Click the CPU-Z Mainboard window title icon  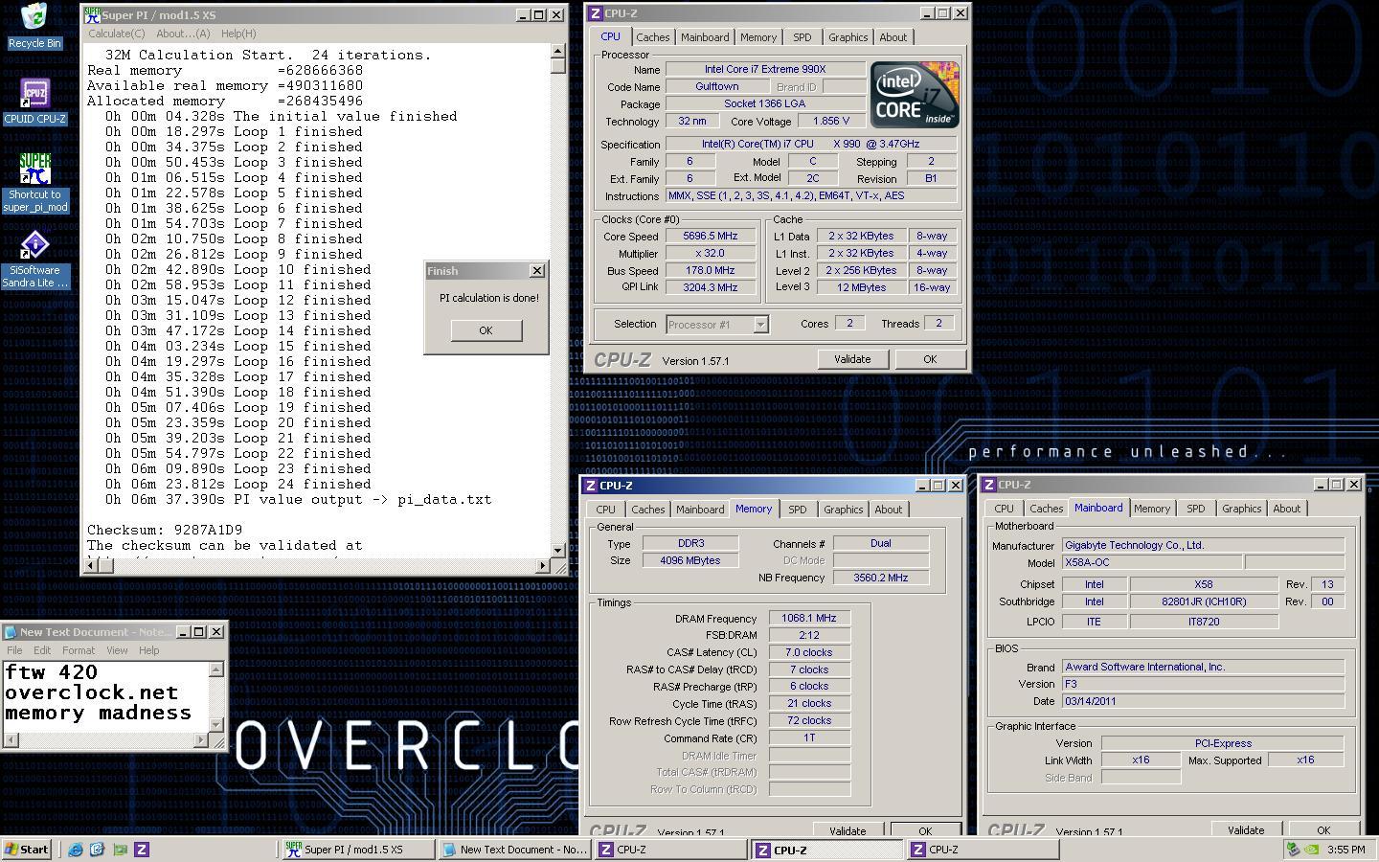click(989, 485)
